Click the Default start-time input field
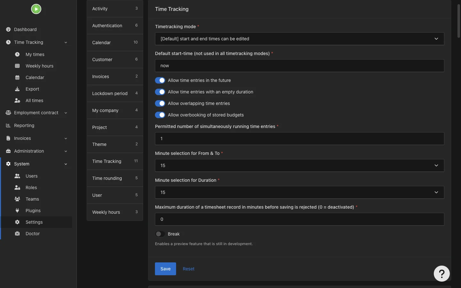Image resolution: width=461 pixels, height=288 pixels. (299, 66)
